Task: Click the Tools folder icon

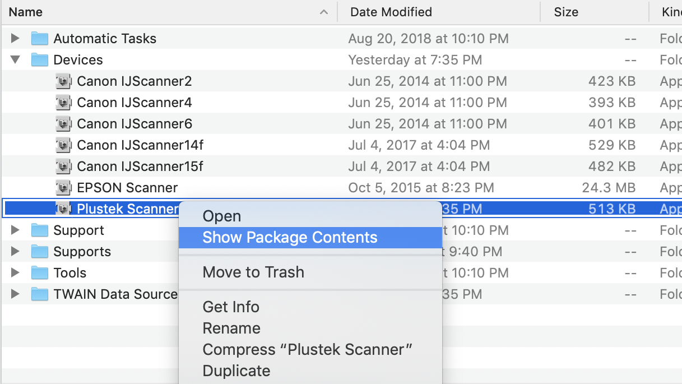Action: coord(39,273)
